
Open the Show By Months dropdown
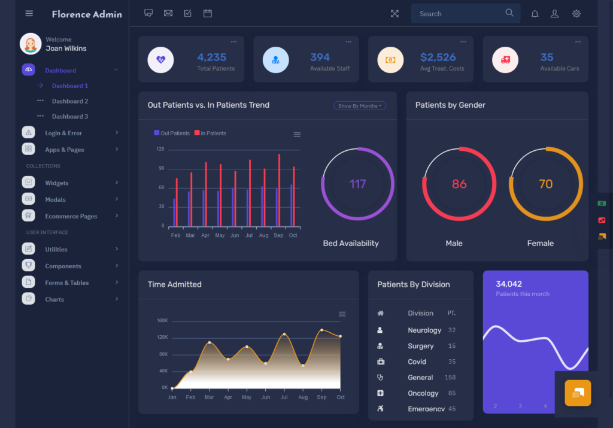pyautogui.click(x=359, y=105)
